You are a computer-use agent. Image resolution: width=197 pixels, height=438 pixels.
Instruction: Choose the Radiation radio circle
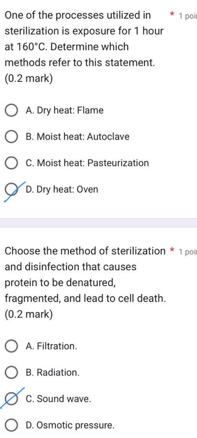(x=11, y=373)
